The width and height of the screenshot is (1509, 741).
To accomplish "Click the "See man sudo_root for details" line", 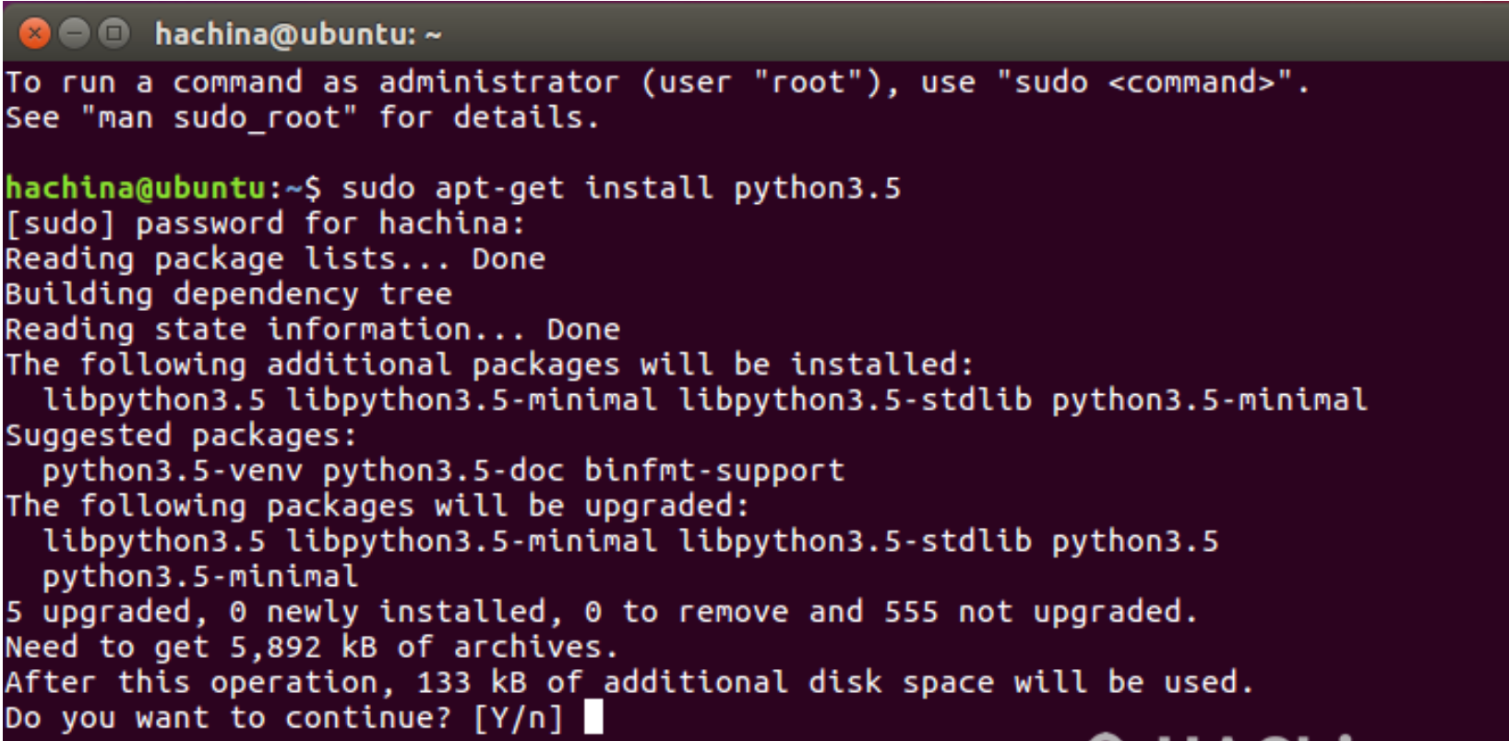I will (x=302, y=118).
